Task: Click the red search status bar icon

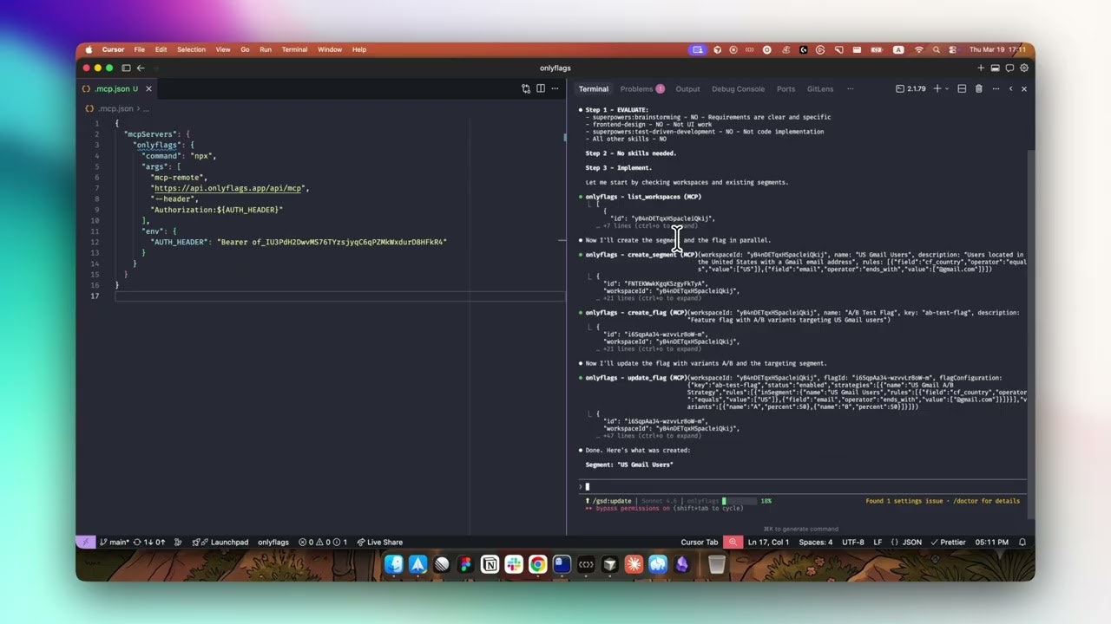Action: point(734,542)
